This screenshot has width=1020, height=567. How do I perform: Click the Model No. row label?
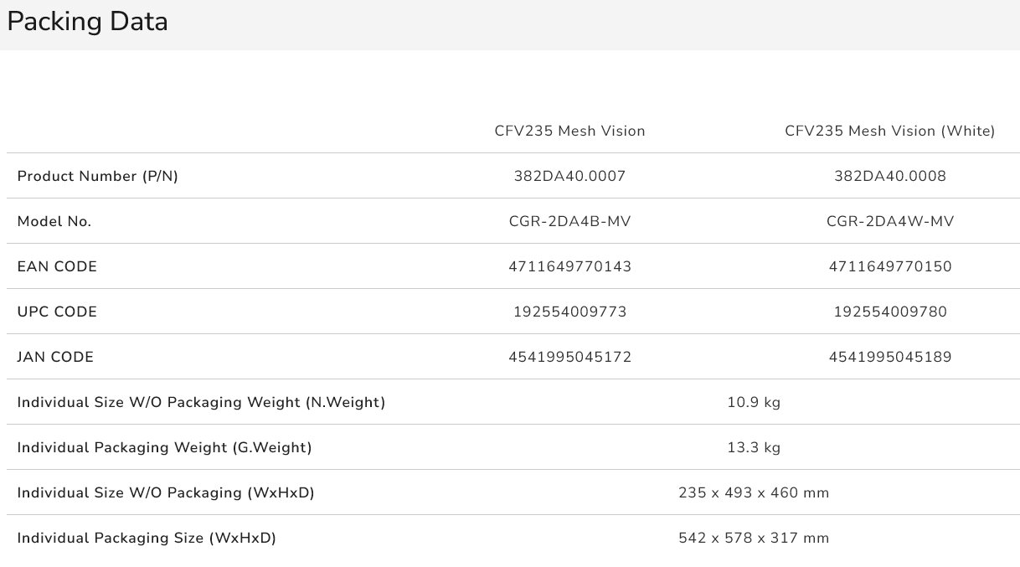[x=54, y=221]
